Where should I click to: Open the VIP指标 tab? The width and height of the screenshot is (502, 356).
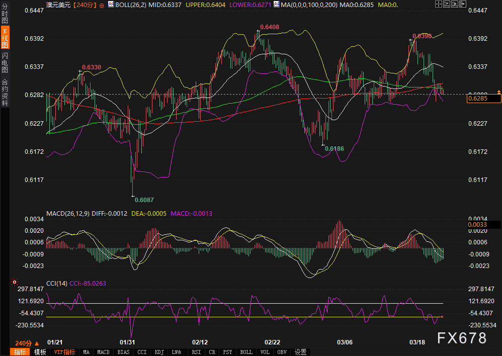[64, 352]
